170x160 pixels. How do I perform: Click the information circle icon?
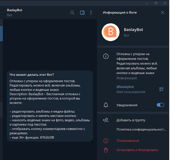106,56
